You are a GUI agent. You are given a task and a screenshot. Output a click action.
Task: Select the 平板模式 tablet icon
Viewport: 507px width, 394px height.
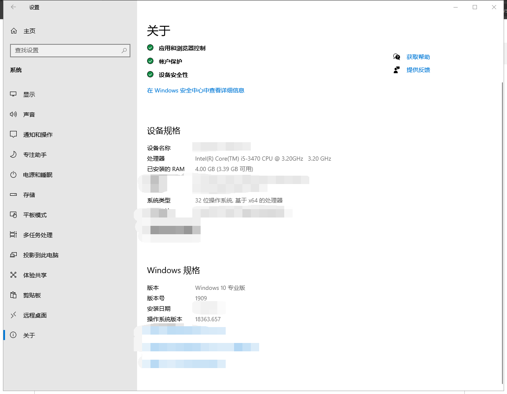point(13,215)
